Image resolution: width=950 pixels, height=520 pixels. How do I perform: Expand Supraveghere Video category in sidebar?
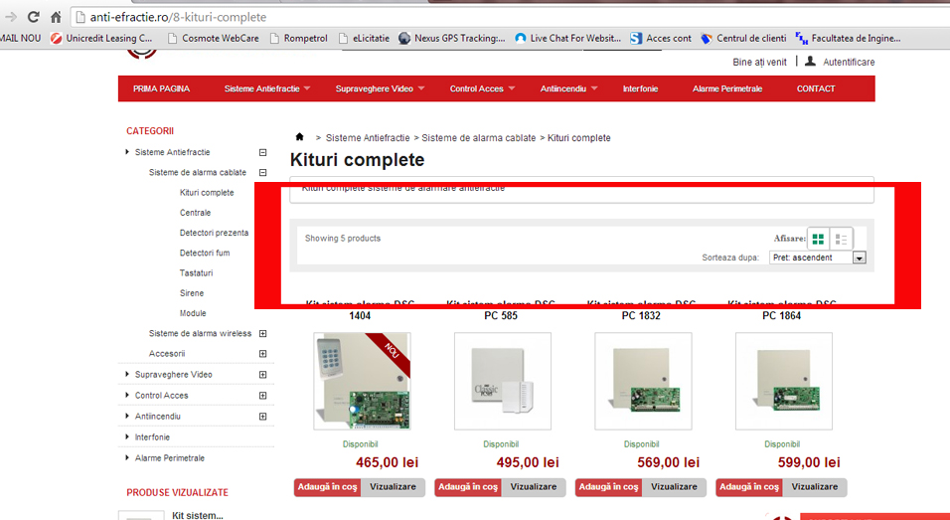pyautogui.click(x=263, y=375)
